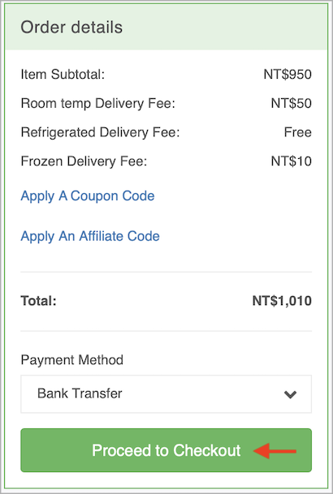
Task: Click the Free refrigerated fee value
Action: click(x=298, y=132)
